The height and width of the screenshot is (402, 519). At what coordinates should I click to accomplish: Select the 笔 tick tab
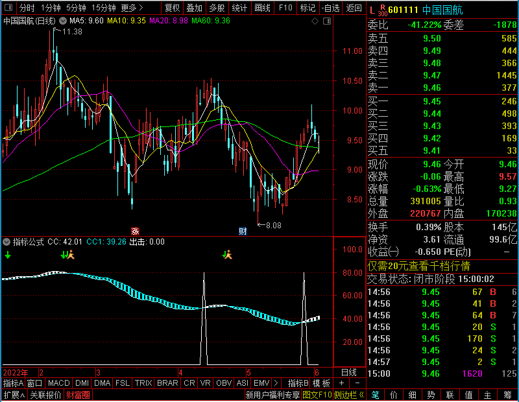[375, 395]
